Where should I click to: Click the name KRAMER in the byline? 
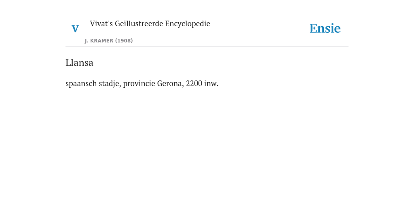101,41
